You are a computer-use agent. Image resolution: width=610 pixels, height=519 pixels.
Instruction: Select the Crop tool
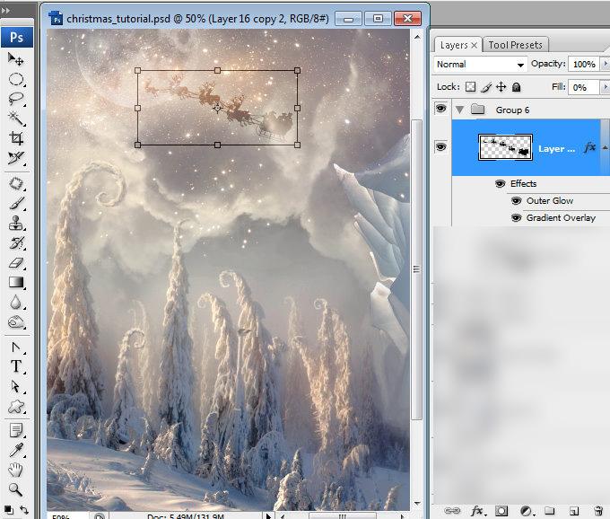[x=15, y=138]
